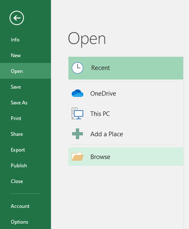Image resolution: width=189 pixels, height=229 pixels.
Task: Click the This PC computer icon
Action: click(78, 113)
